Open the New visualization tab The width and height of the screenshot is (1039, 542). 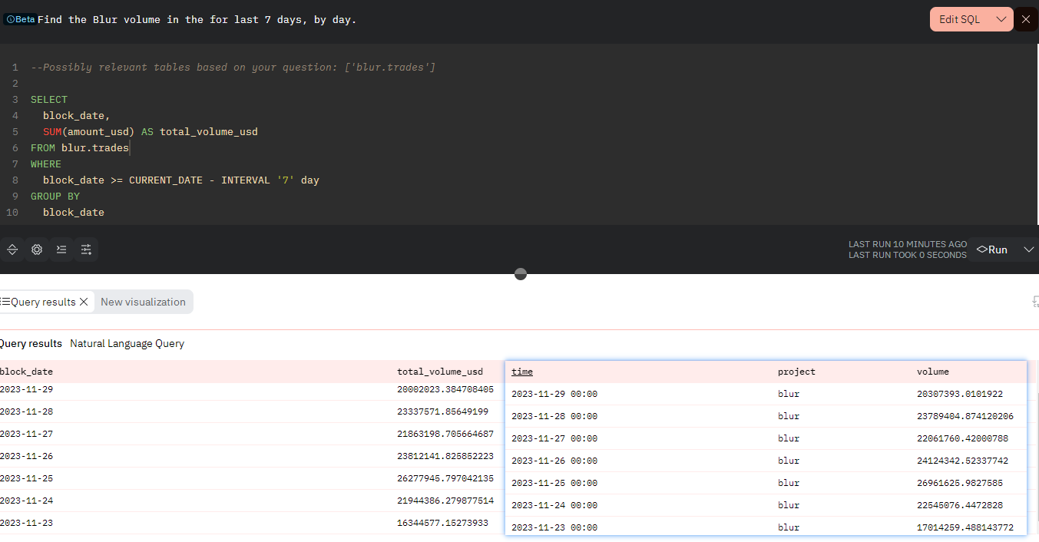pos(143,302)
